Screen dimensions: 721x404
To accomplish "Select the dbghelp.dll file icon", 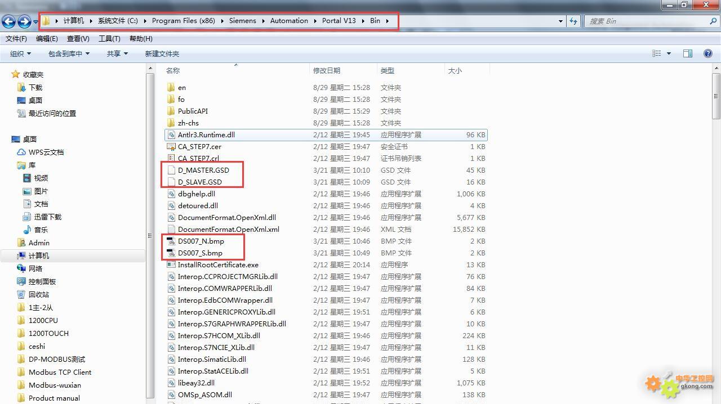I will point(171,194).
